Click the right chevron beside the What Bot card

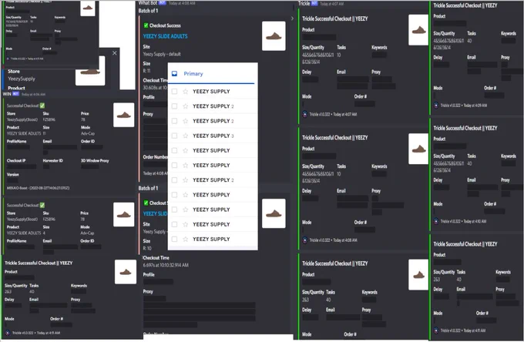coord(292,18)
